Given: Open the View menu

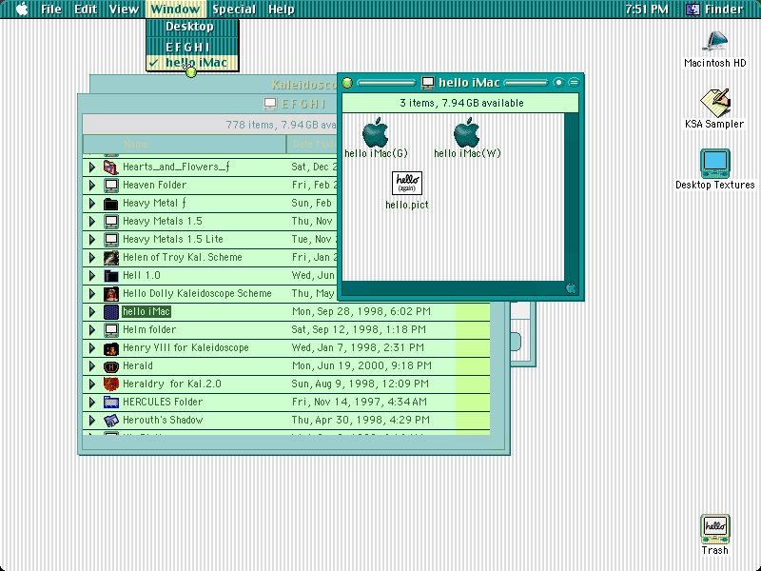Looking at the screenshot, I should pyautogui.click(x=124, y=10).
